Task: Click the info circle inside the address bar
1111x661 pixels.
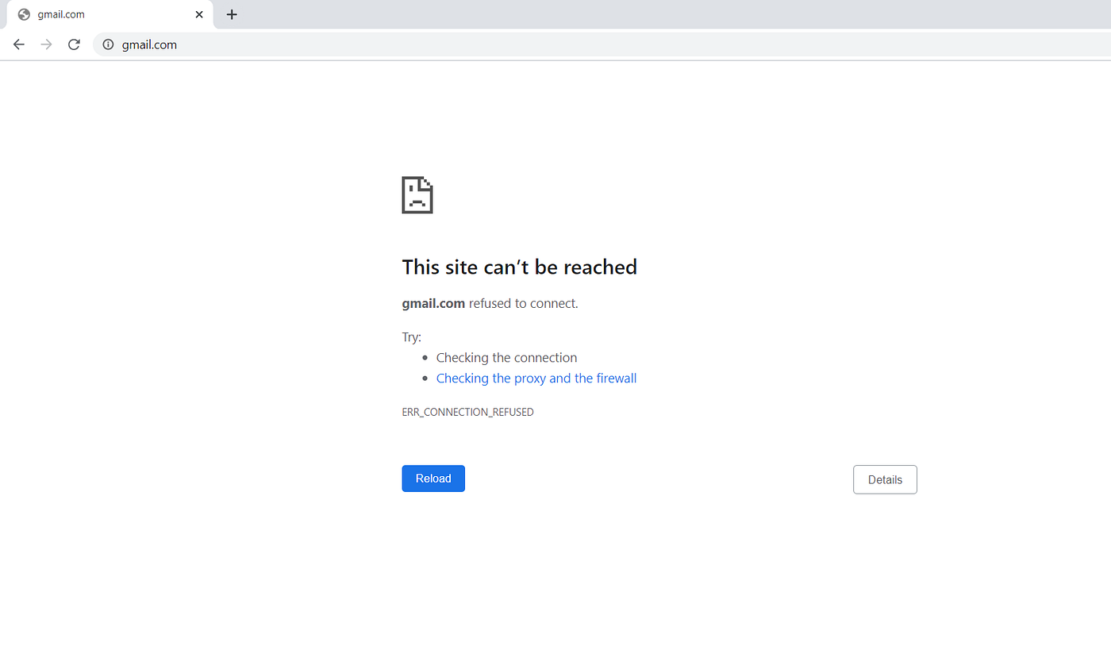Action: click(x=107, y=44)
